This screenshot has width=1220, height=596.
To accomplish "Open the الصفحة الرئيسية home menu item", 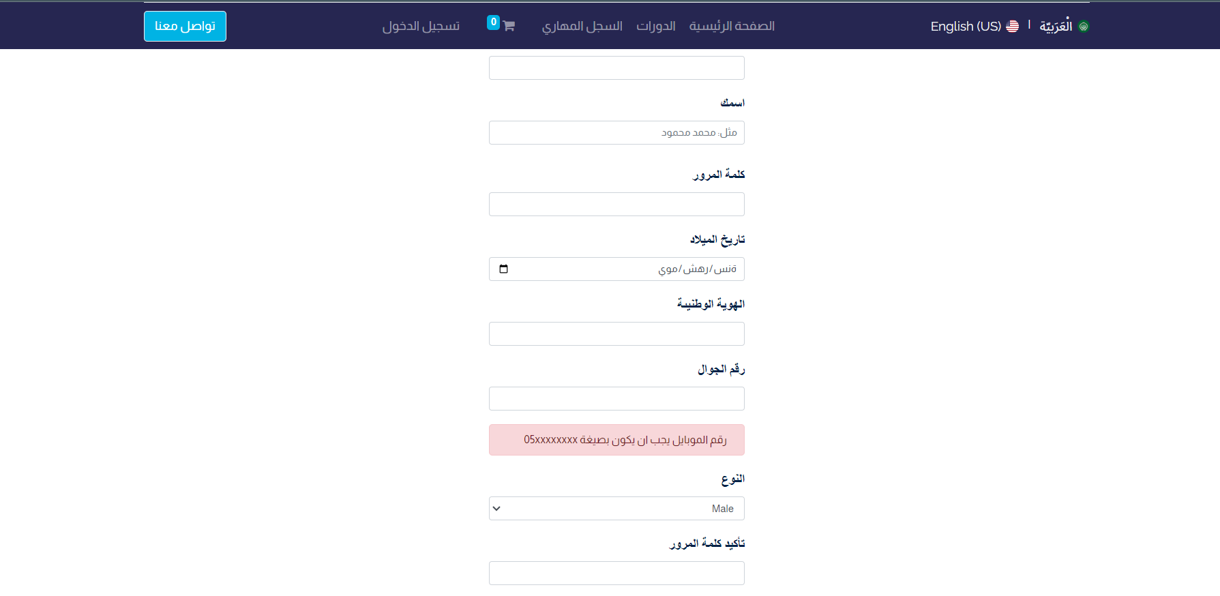I will click(x=732, y=26).
